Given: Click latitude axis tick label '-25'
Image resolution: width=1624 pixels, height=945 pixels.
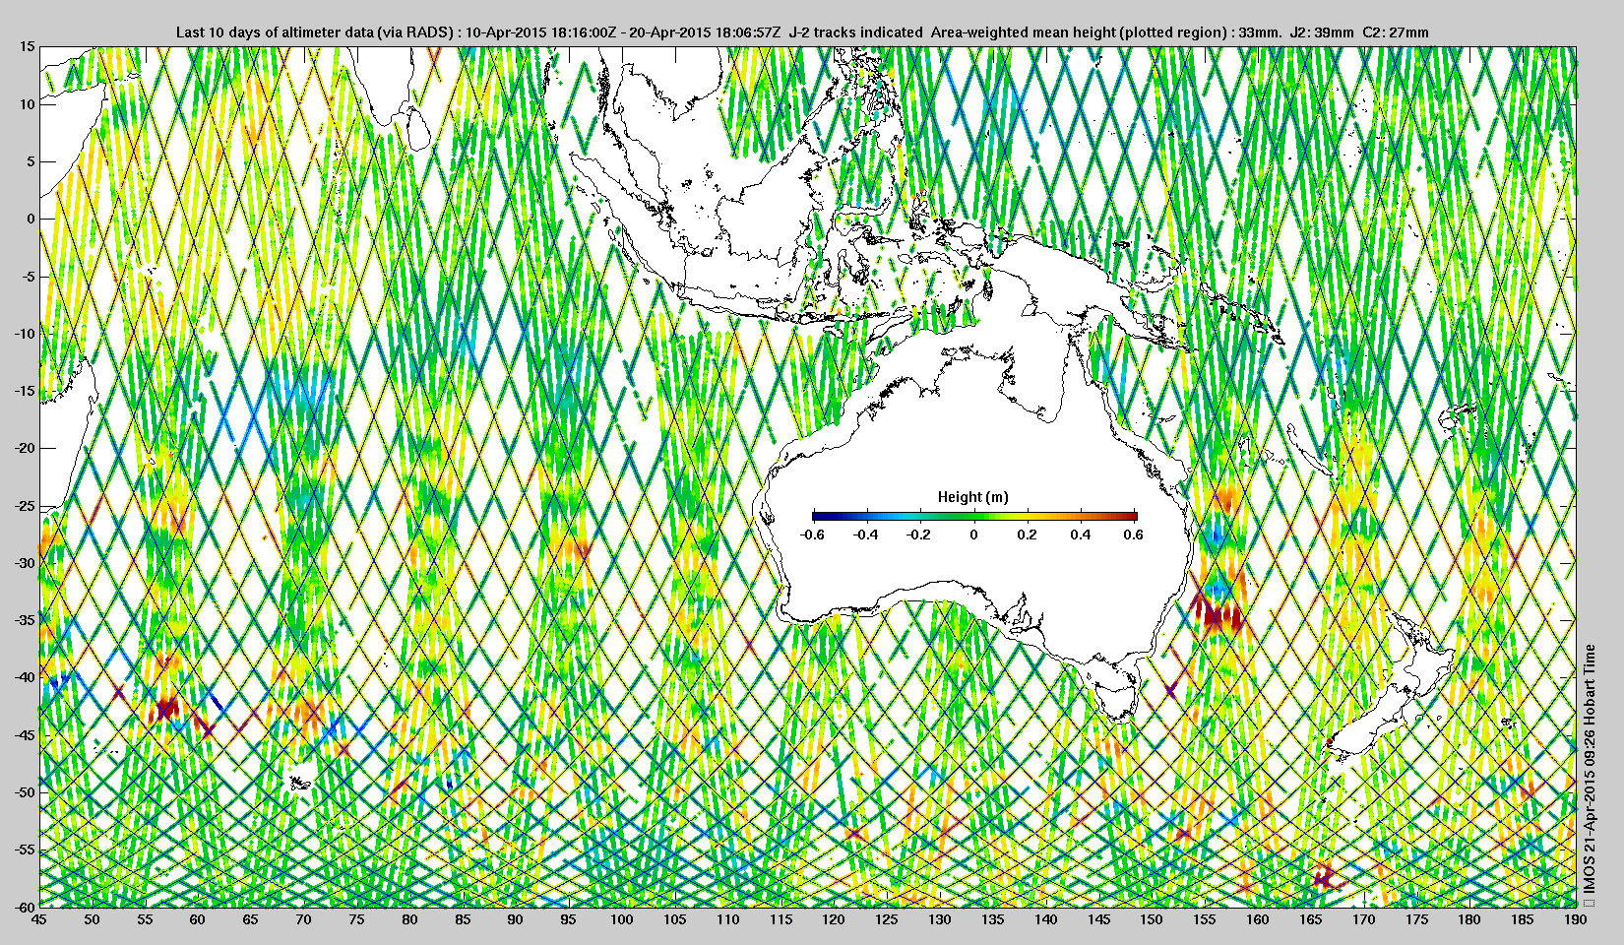Looking at the screenshot, I should (24, 506).
